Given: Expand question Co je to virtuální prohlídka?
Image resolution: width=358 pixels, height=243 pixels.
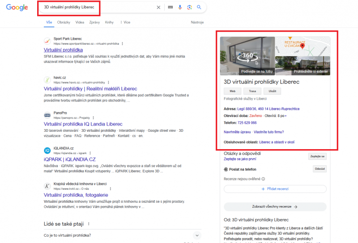Looking at the screenshot, I should [122, 235].
